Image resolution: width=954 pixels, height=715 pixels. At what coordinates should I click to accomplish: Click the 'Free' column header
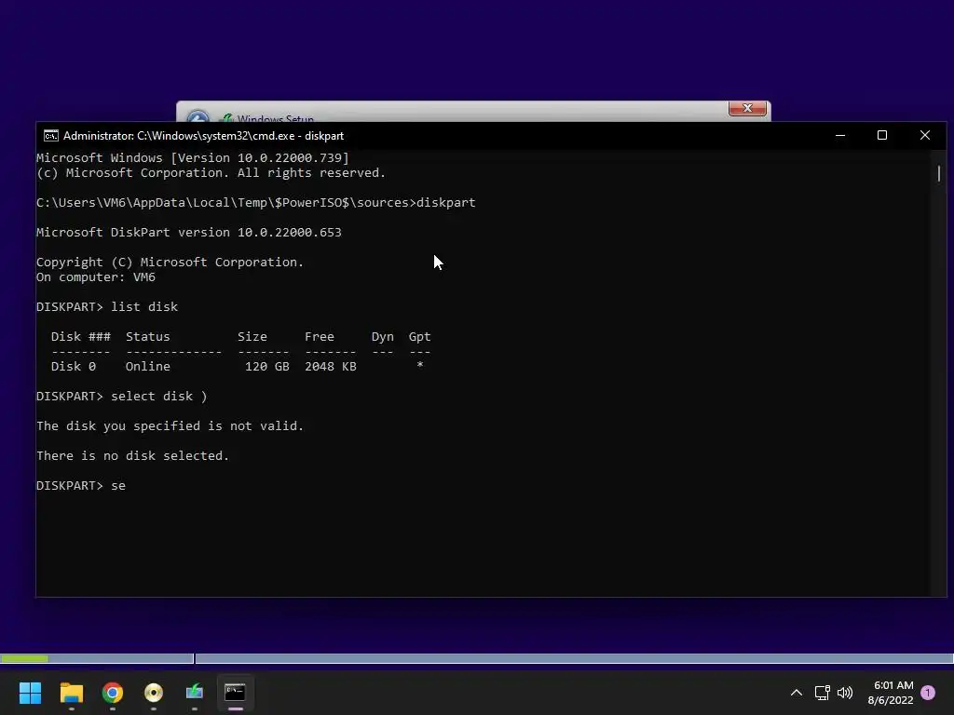320,337
